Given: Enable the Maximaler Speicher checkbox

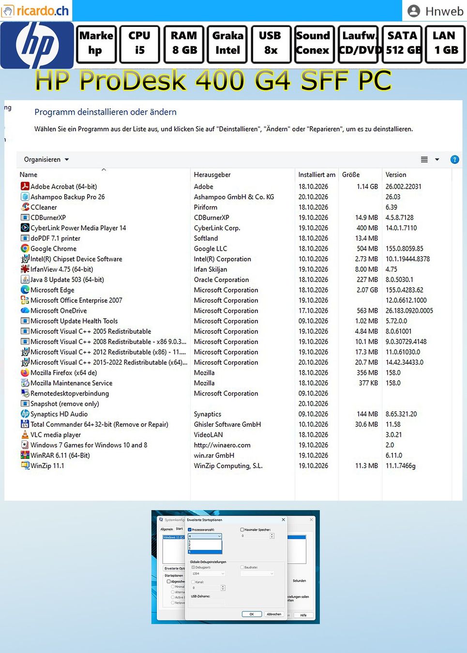Looking at the screenshot, I should pos(242,530).
